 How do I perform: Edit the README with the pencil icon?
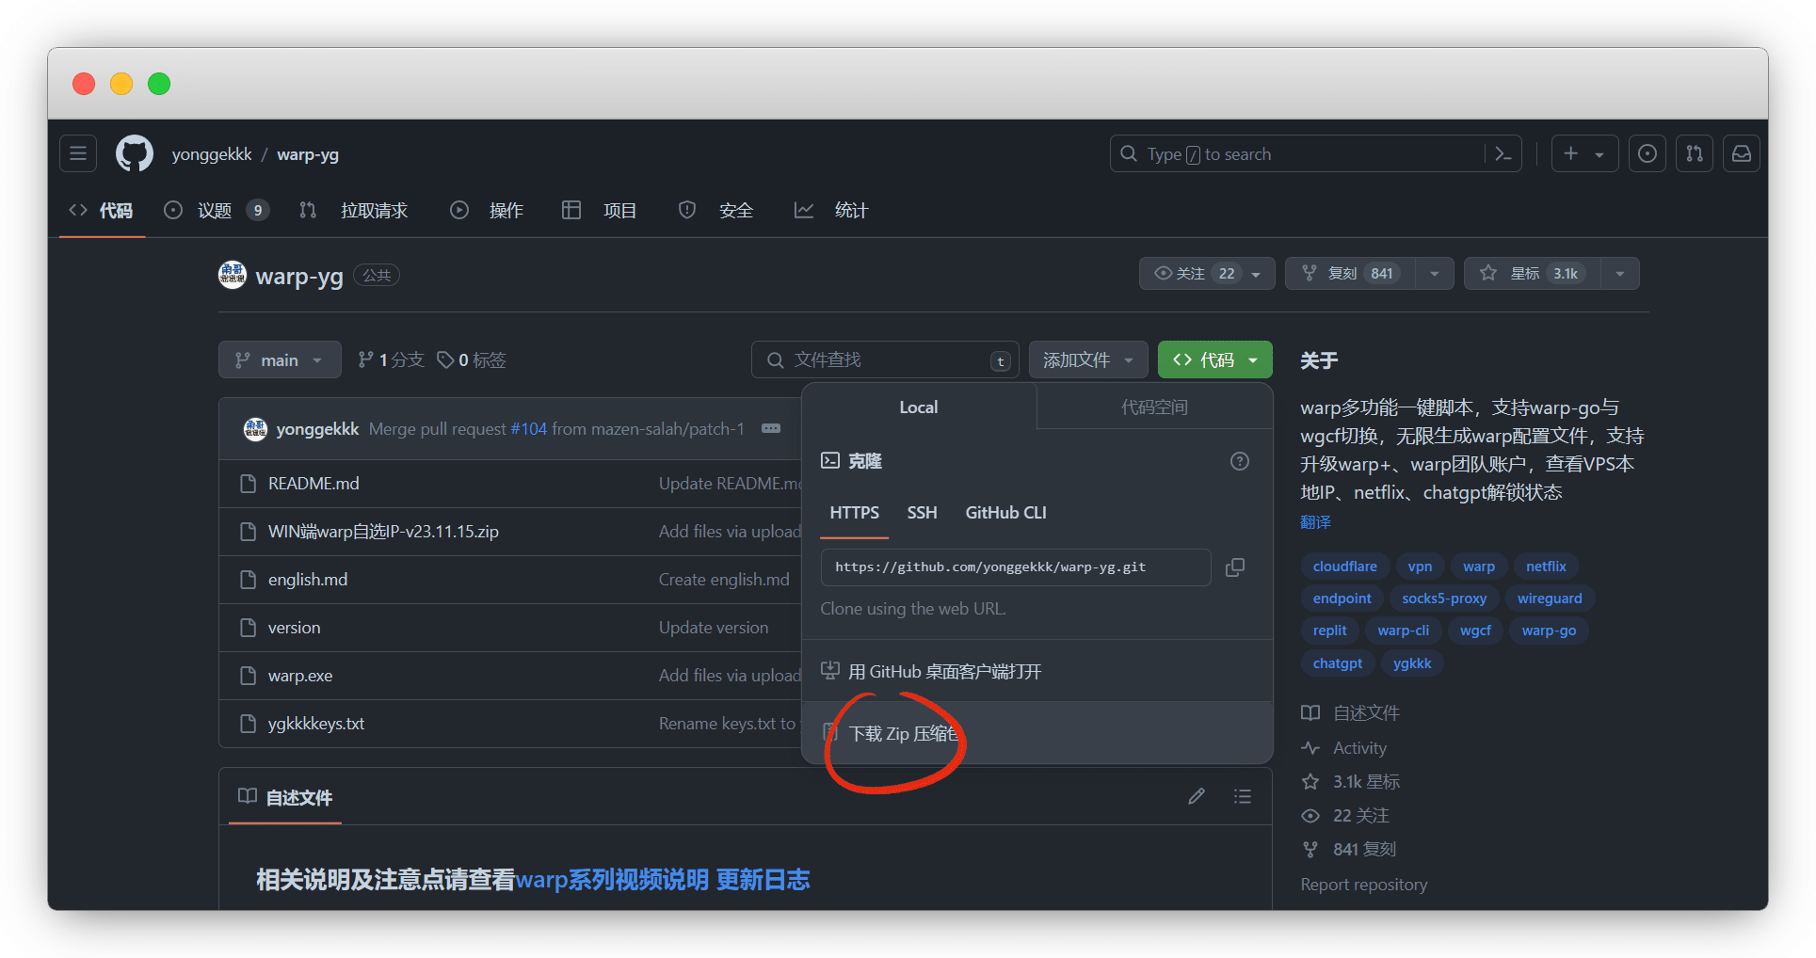click(1196, 797)
